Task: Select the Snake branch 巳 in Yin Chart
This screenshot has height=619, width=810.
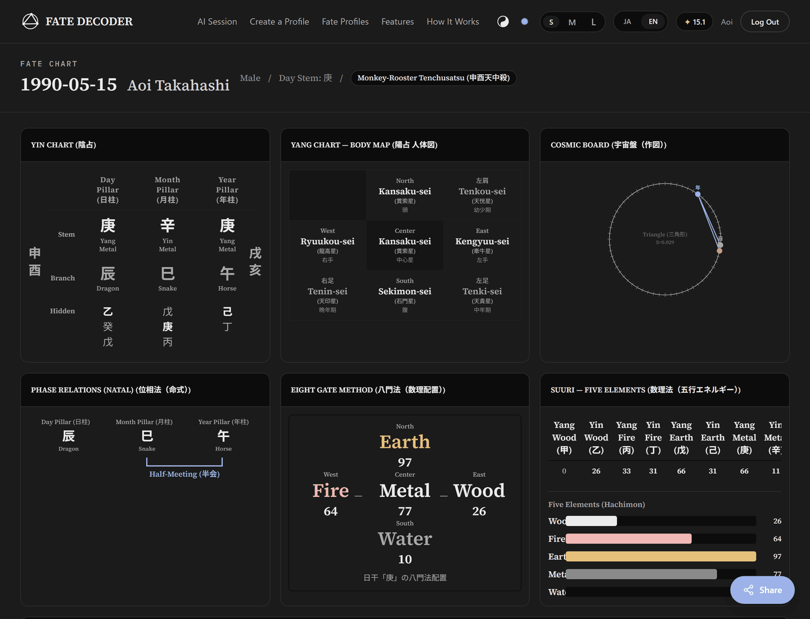Action: [x=168, y=273]
